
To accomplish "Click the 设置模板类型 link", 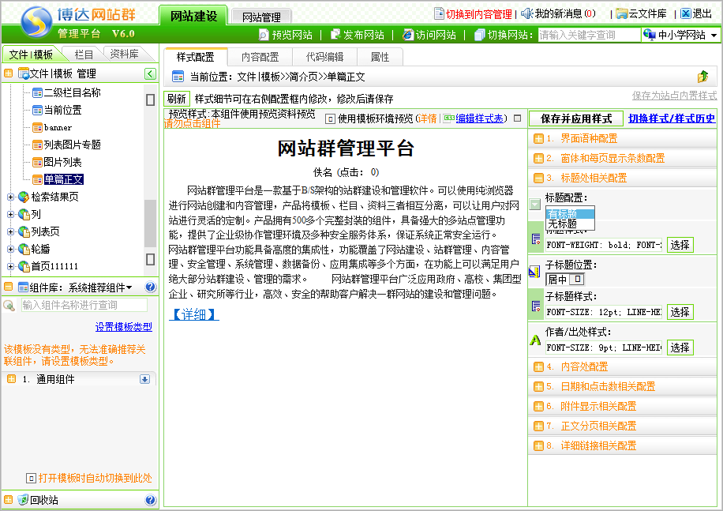I will pyautogui.click(x=124, y=327).
